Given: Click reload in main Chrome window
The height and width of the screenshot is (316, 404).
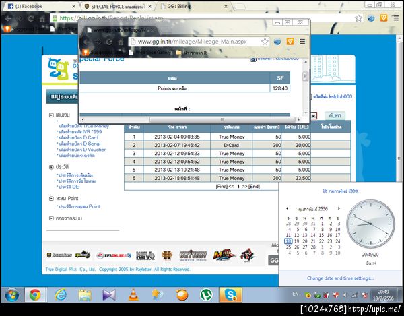Looking at the screenshot, I should [x=31, y=18].
